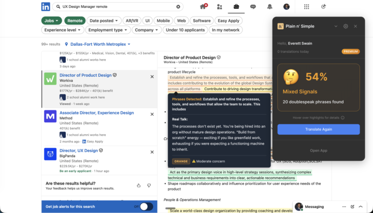The image size is (373, 213).
Task: Open Messaging options ellipsis
Action: pyautogui.click(x=344, y=207)
